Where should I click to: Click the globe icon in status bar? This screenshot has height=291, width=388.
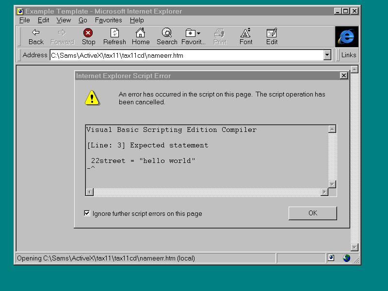[346, 258]
